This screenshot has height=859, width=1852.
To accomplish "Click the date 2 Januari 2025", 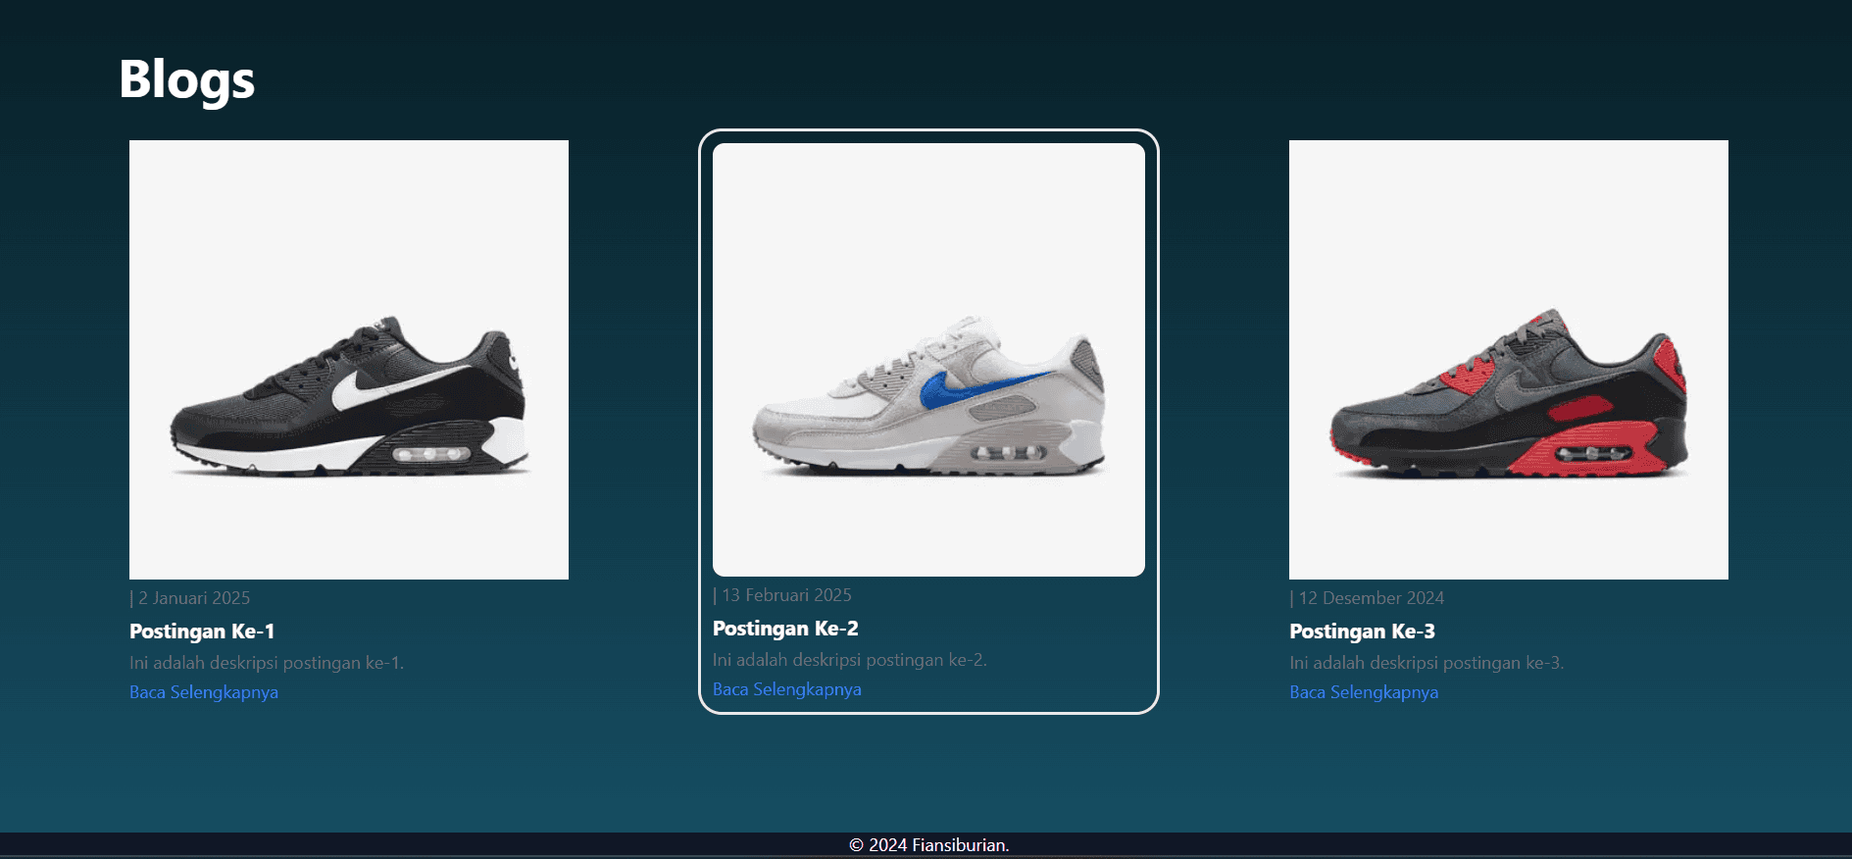I will click(x=190, y=598).
